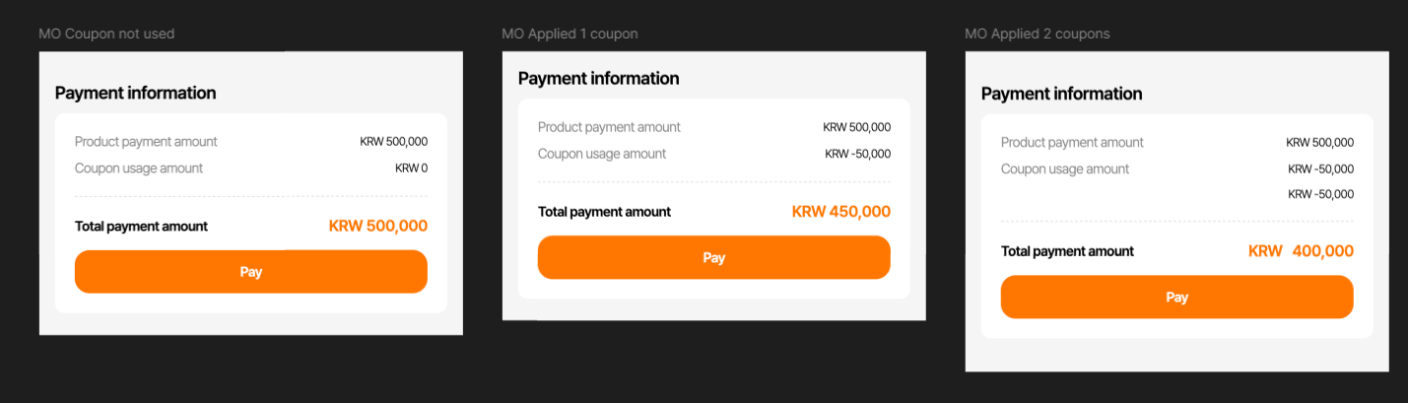
Task: Click Coupon usage amount in Coupon not used frame
Action: (x=138, y=168)
